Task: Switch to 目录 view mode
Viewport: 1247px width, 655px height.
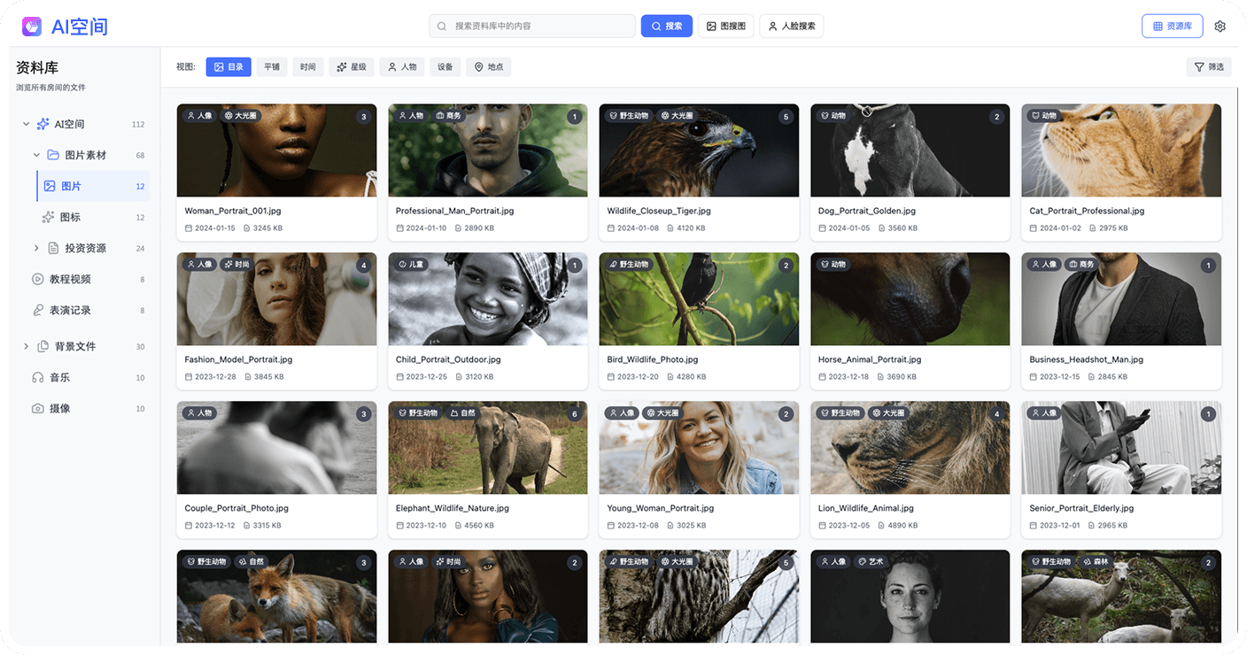Action: point(228,67)
